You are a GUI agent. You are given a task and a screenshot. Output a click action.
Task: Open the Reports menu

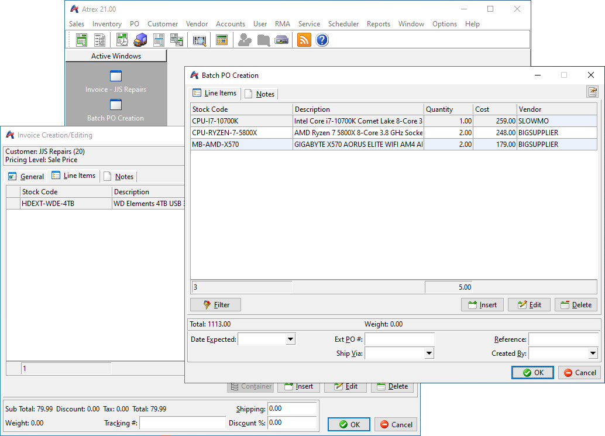[x=378, y=24]
